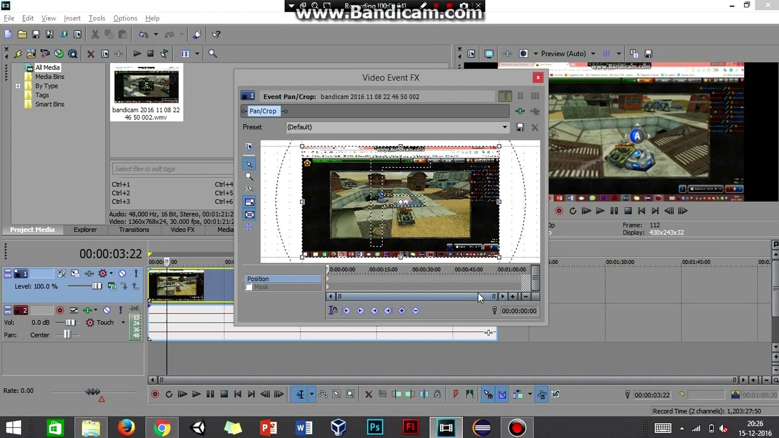
Task: Pause playback on the main transport bar
Action: (210, 394)
